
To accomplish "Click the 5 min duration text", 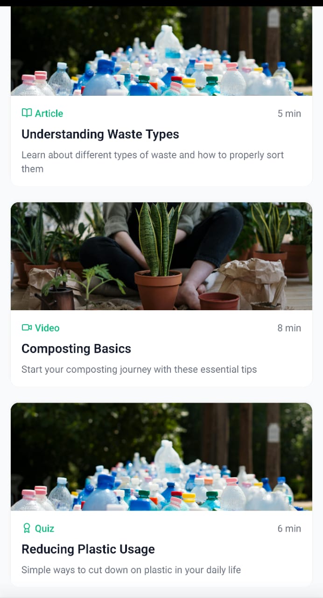I will (x=289, y=113).
